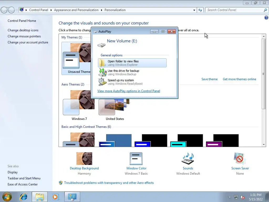Image resolution: width=269 pixels, height=202 pixels.
Task: Click the Screen Saver link text
Action: click(240, 168)
